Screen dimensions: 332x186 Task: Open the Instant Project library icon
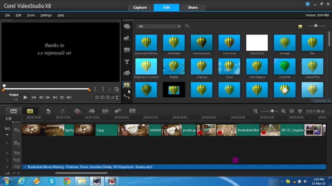pos(127,38)
